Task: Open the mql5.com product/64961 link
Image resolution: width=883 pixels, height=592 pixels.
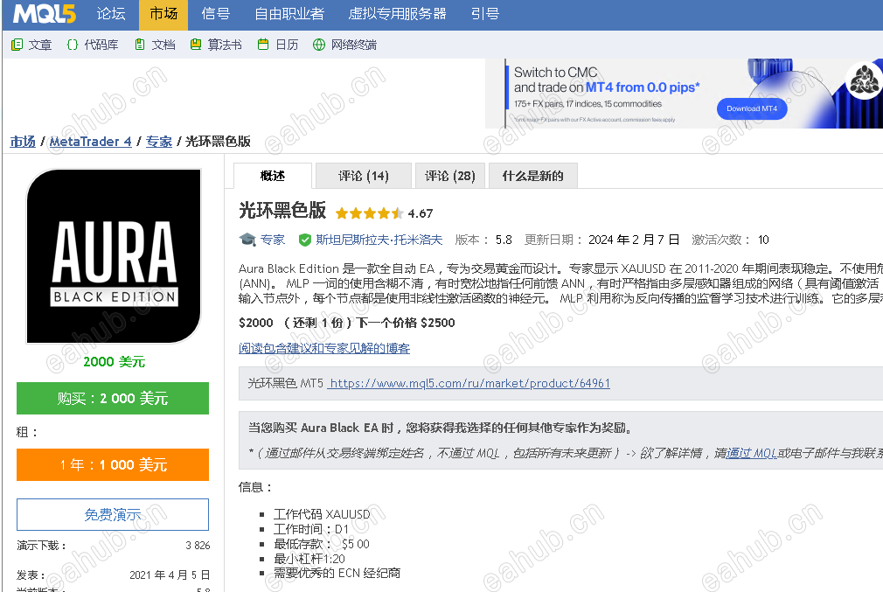Action: [469, 383]
